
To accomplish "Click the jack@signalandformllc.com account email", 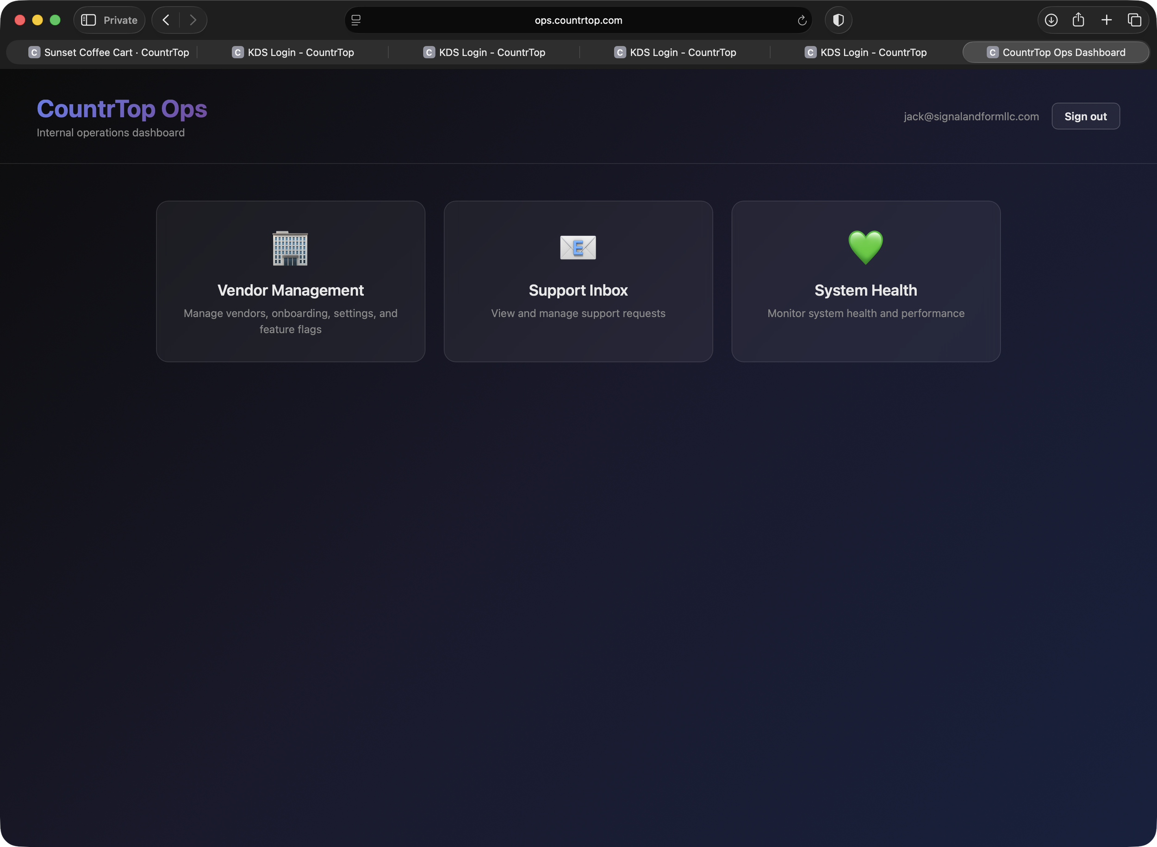I will coord(971,116).
